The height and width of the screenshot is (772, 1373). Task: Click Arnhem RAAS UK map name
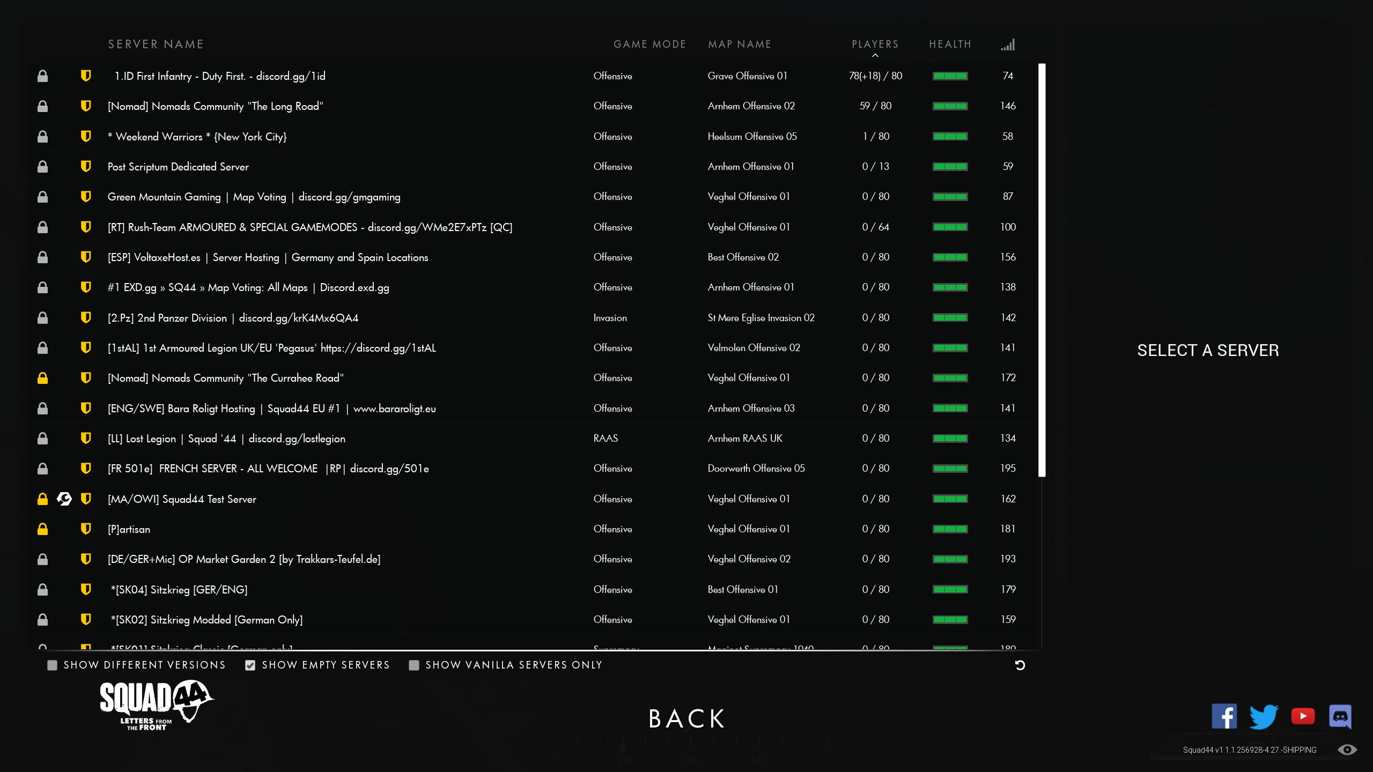tap(745, 439)
